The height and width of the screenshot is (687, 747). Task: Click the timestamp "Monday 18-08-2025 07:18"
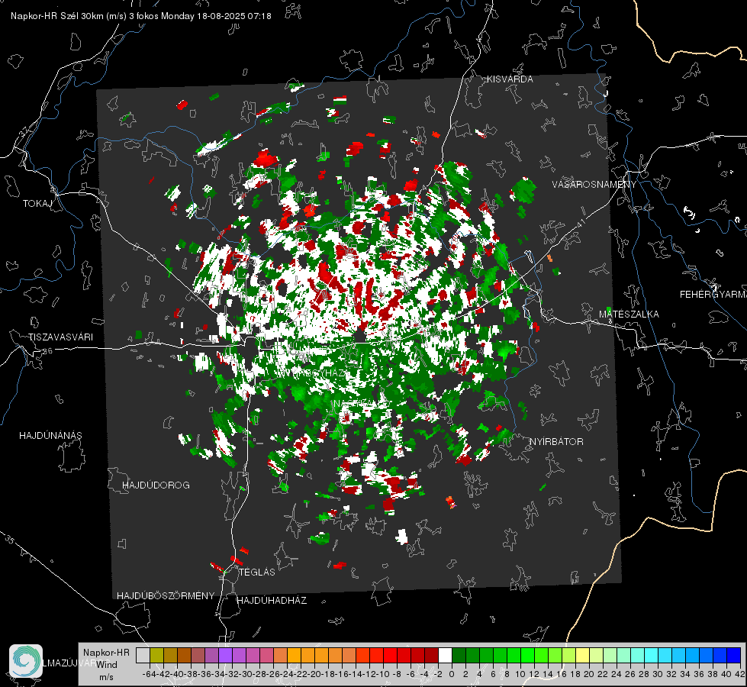216,16
